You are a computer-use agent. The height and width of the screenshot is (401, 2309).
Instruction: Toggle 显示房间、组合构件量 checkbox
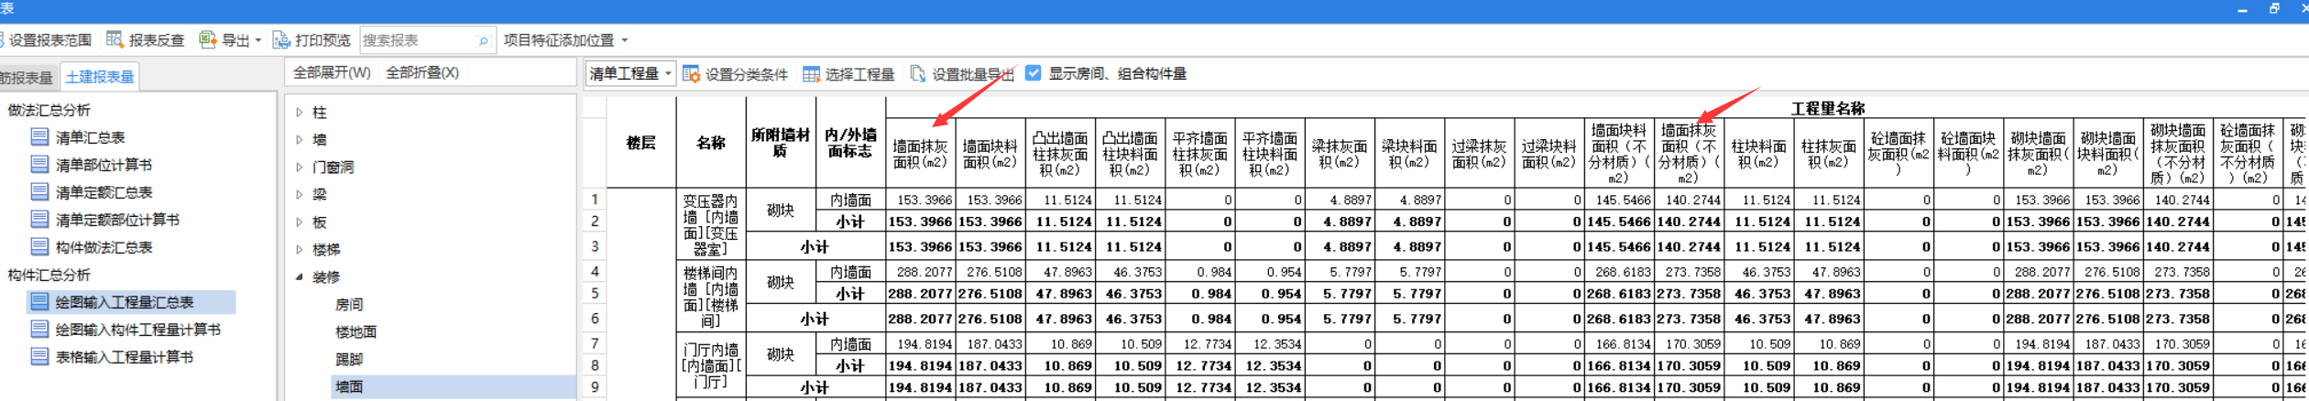pyautogui.click(x=1034, y=73)
